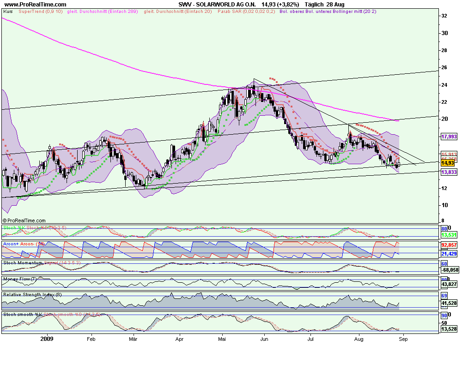Click the Parab SAR (0,02 0,02 0,2) legend
Viewport: 462px width, 369px height.
coord(246,12)
